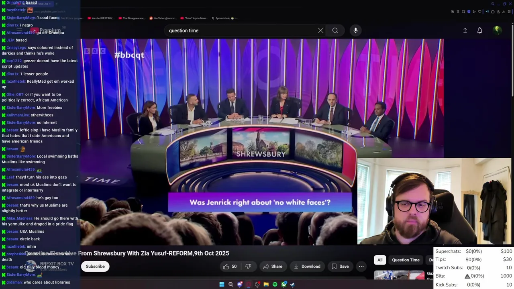Image resolution: width=514 pixels, height=289 pixels.
Task: Open the easy setup sliders icon
Action: pyautogui.click(x=509, y=12)
